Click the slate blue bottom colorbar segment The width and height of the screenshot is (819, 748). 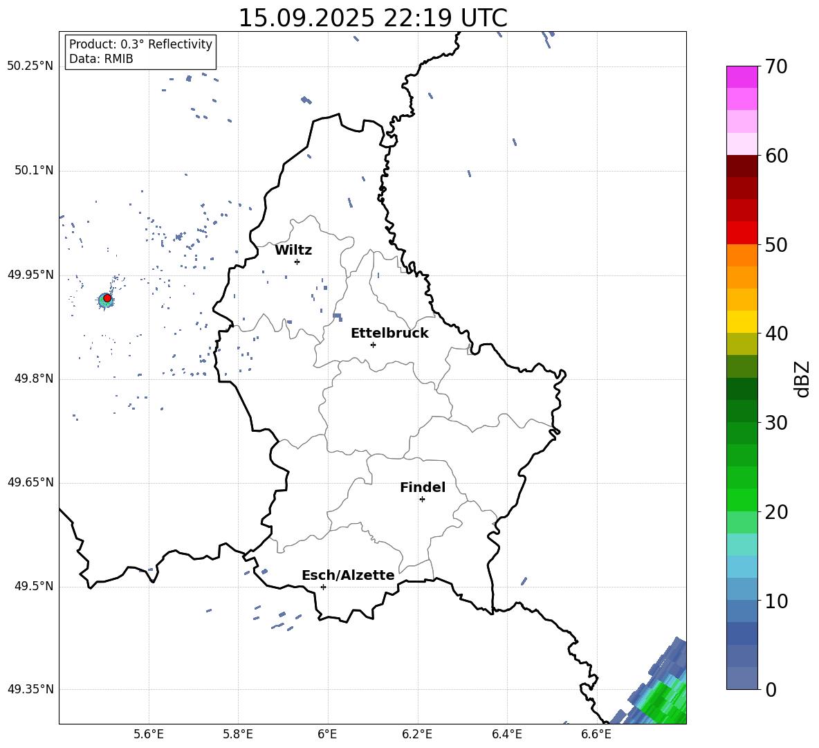point(742,678)
